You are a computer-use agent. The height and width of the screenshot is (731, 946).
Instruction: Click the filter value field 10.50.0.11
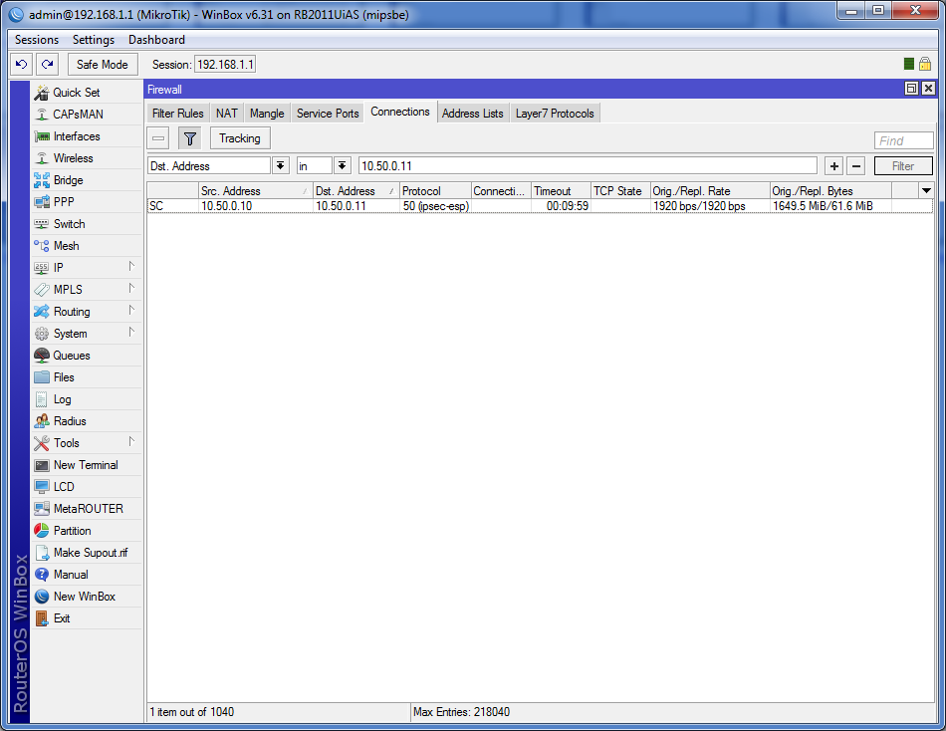588,166
